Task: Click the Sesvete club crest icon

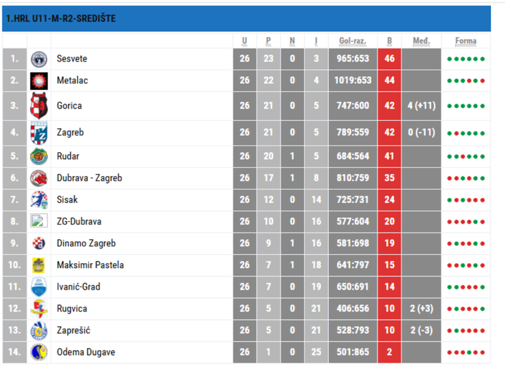Action: (x=39, y=59)
